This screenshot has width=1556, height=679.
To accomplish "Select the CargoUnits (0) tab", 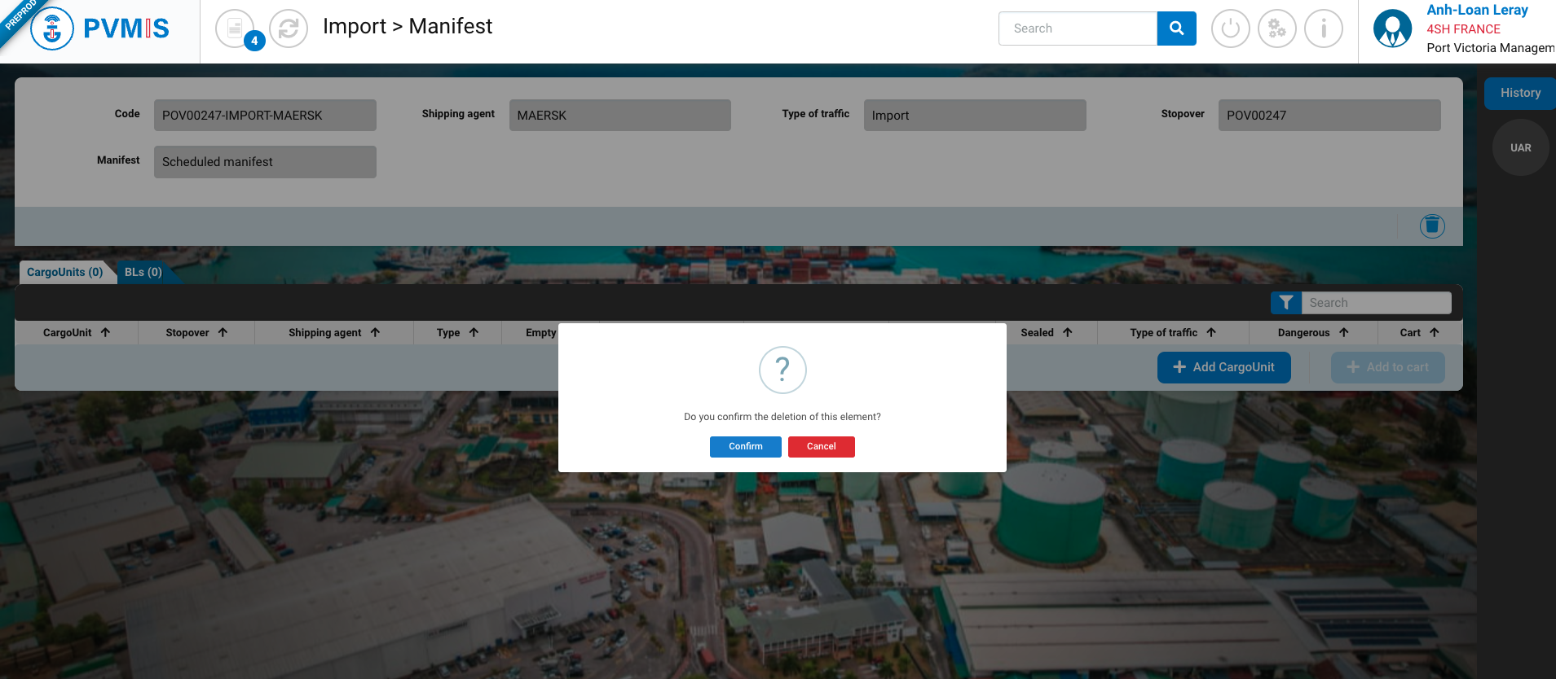I will click(65, 272).
